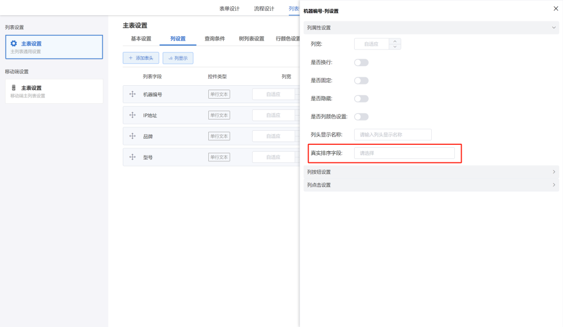Click the drag handle icon for 机器编号 row
The height and width of the screenshot is (327, 563).
pyautogui.click(x=133, y=94)
